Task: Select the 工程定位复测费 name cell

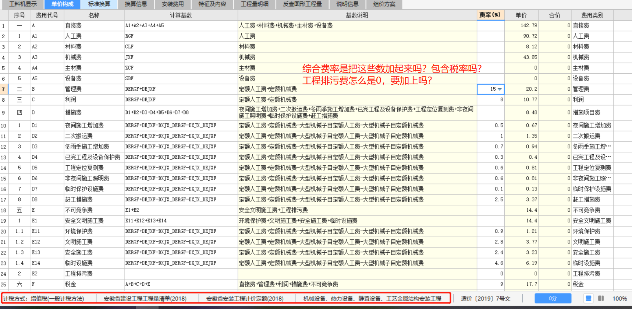Action: tap(94, 168)
